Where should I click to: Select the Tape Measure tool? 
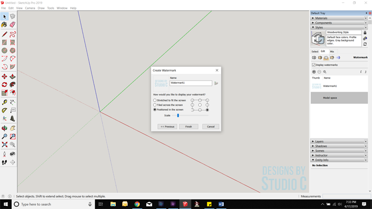pyautogui.click(x=4, y=102)
